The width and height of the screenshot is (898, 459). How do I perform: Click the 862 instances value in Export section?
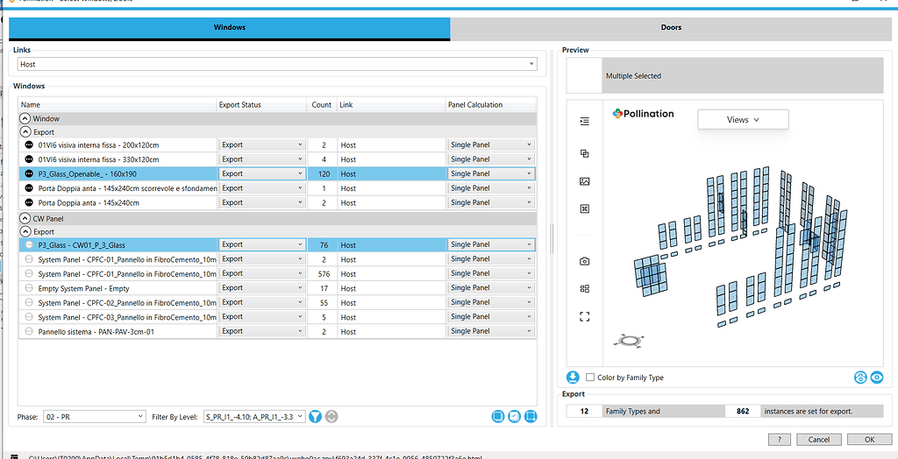tap(743, 411)
